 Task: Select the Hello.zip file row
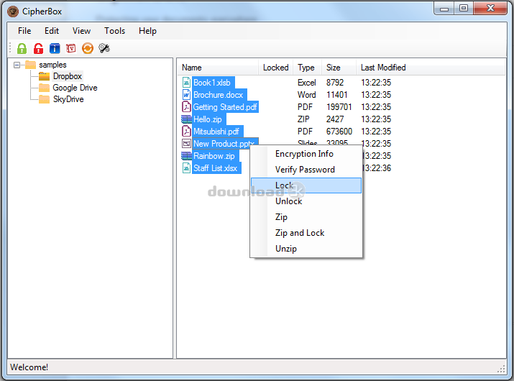tap(207, 119)
